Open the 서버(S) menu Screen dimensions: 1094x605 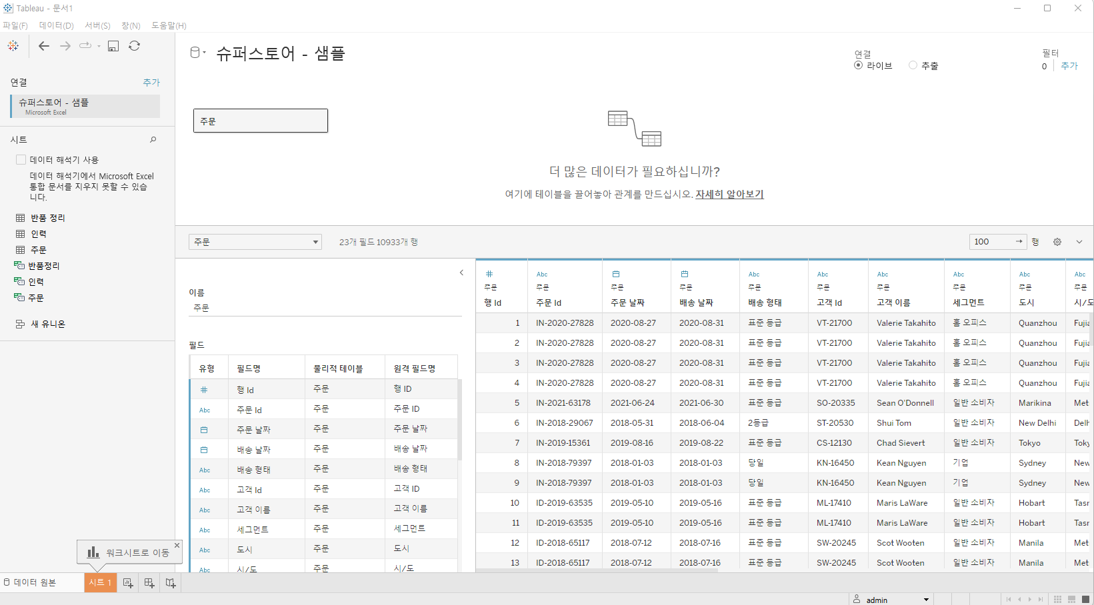point(98,25)
